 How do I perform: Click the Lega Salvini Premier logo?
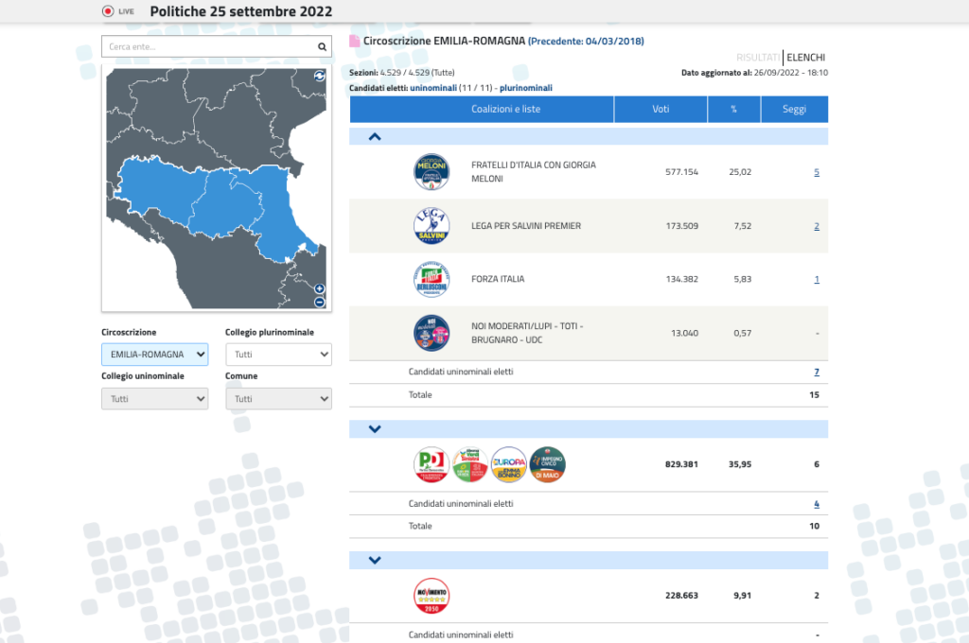432,225
